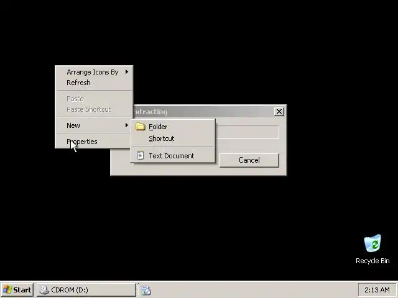Viewport: 398px width, 298px height.
Task: Expand the Arrange Icons By submenu arrow
Action: pos(127,72)
